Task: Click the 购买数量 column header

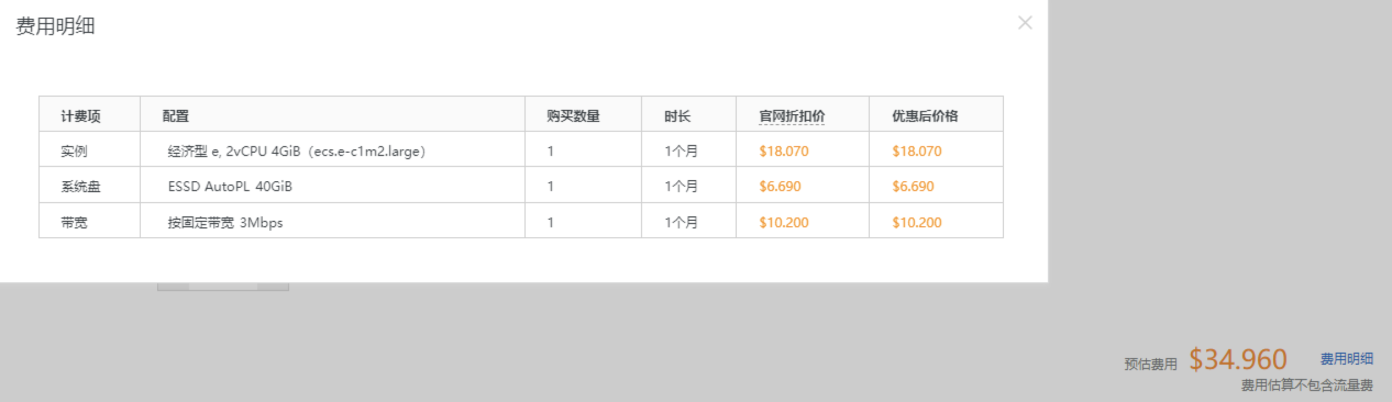Action: 573,116
